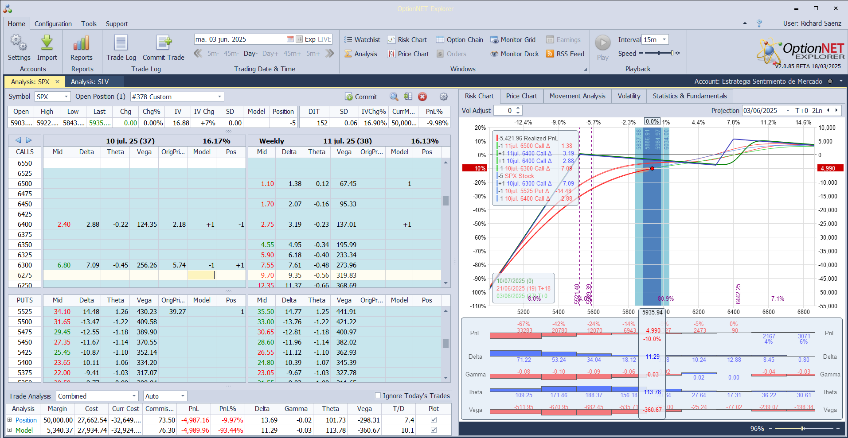Open the Option Chain window
This screenshot has height=438, width=848.
460,39
